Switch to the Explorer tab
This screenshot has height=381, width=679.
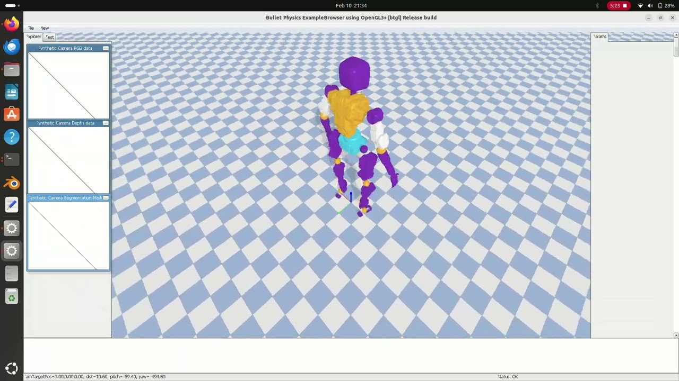point(33,37)
